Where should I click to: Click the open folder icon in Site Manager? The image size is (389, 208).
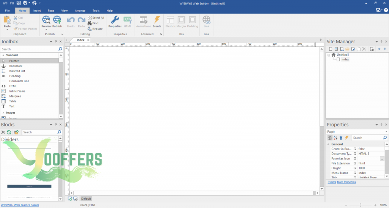(x=347, y=49)
